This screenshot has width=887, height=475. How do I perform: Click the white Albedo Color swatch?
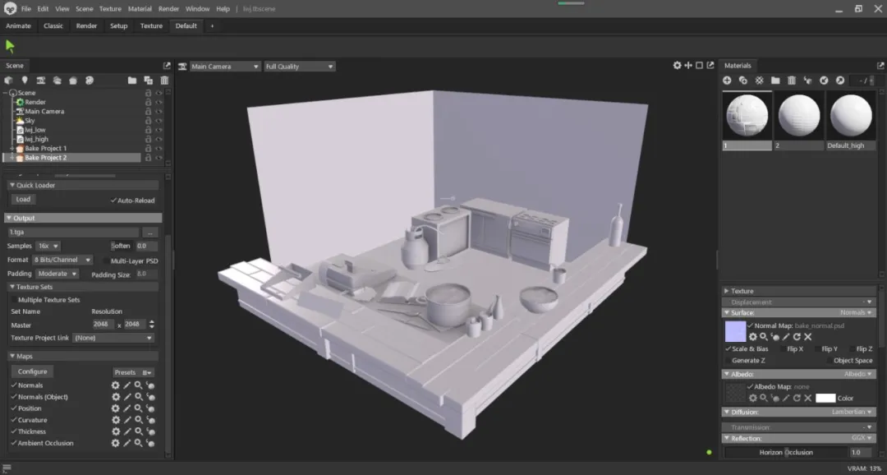pos(825,398)
